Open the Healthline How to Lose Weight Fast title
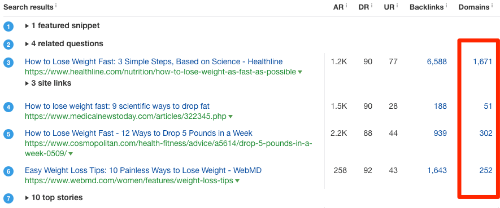This screenshot has height=208, width=500. [x=154, y=61]
